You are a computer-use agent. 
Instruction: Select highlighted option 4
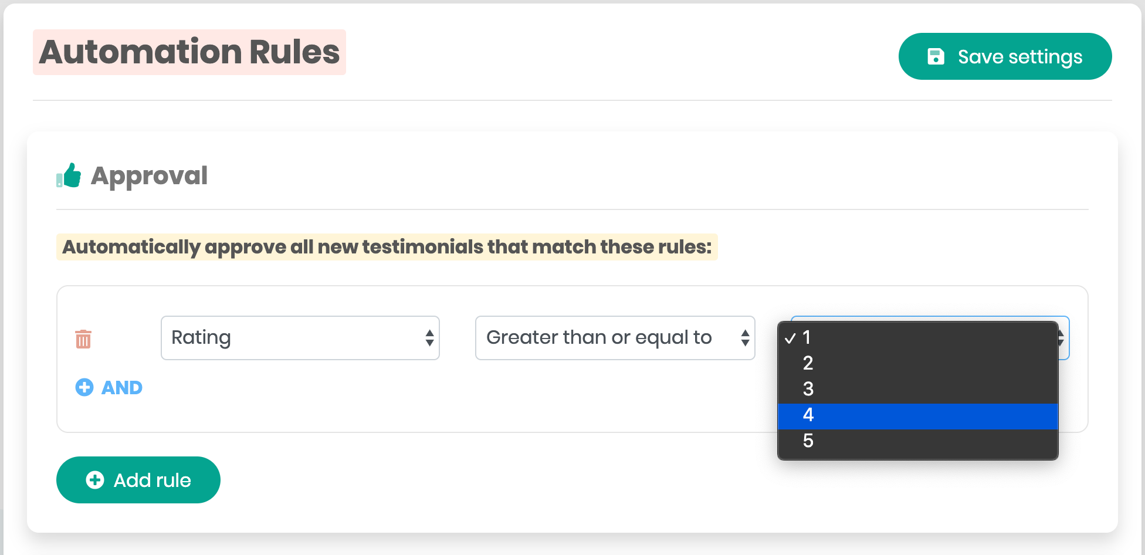click(808, 415)
